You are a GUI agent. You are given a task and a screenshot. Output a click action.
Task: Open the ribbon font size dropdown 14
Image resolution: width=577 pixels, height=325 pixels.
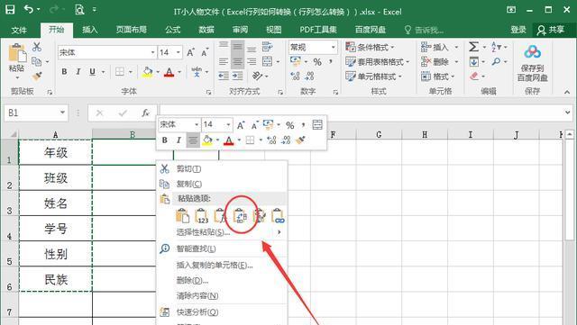tap(179, 52)
